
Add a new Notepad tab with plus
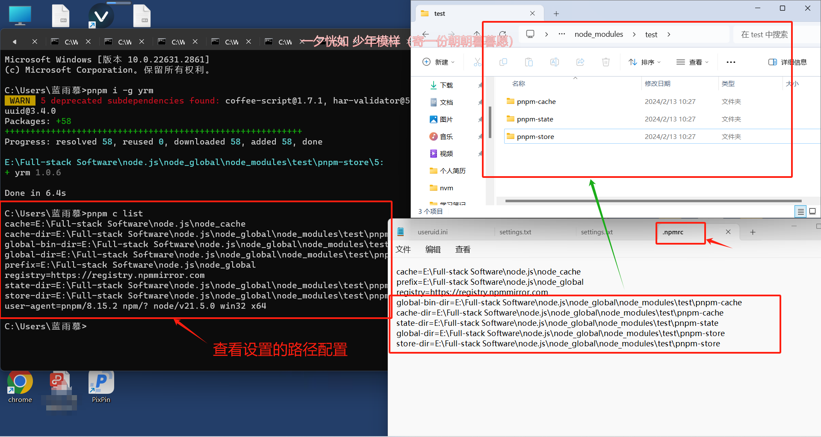(753, 232)
